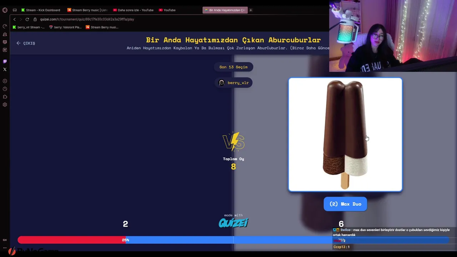Vote with the (2) Max Duo button
Viewport: 457px width, 257px height.
345,204
